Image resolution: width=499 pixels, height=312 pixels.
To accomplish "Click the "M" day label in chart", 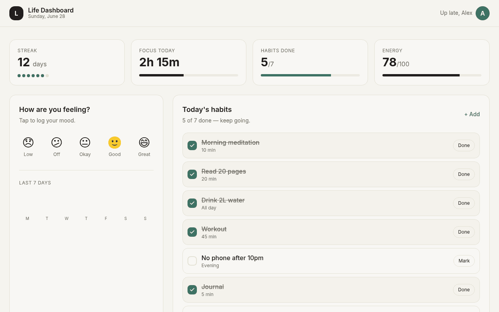I will (x=27, y=219).
